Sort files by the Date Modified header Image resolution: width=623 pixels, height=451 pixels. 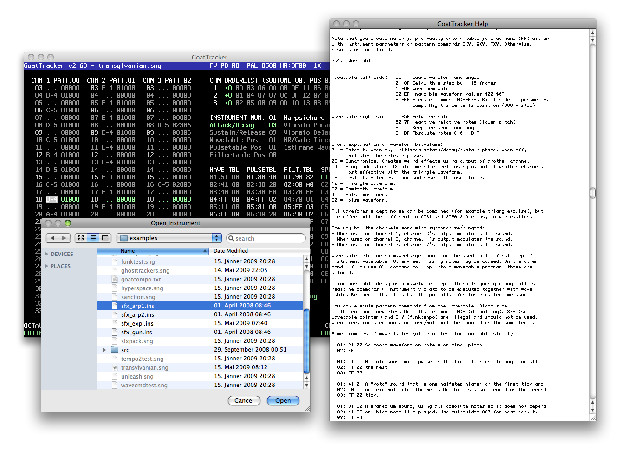pos(256,251)
